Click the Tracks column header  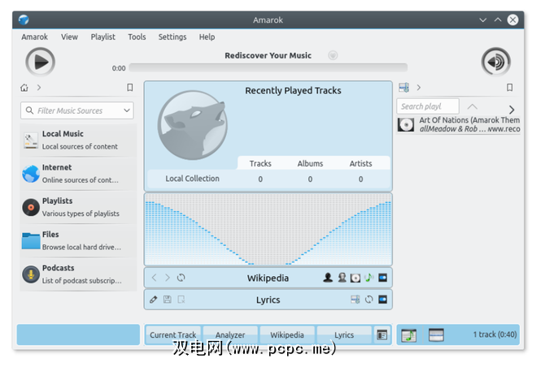click(x=260, y=164)
